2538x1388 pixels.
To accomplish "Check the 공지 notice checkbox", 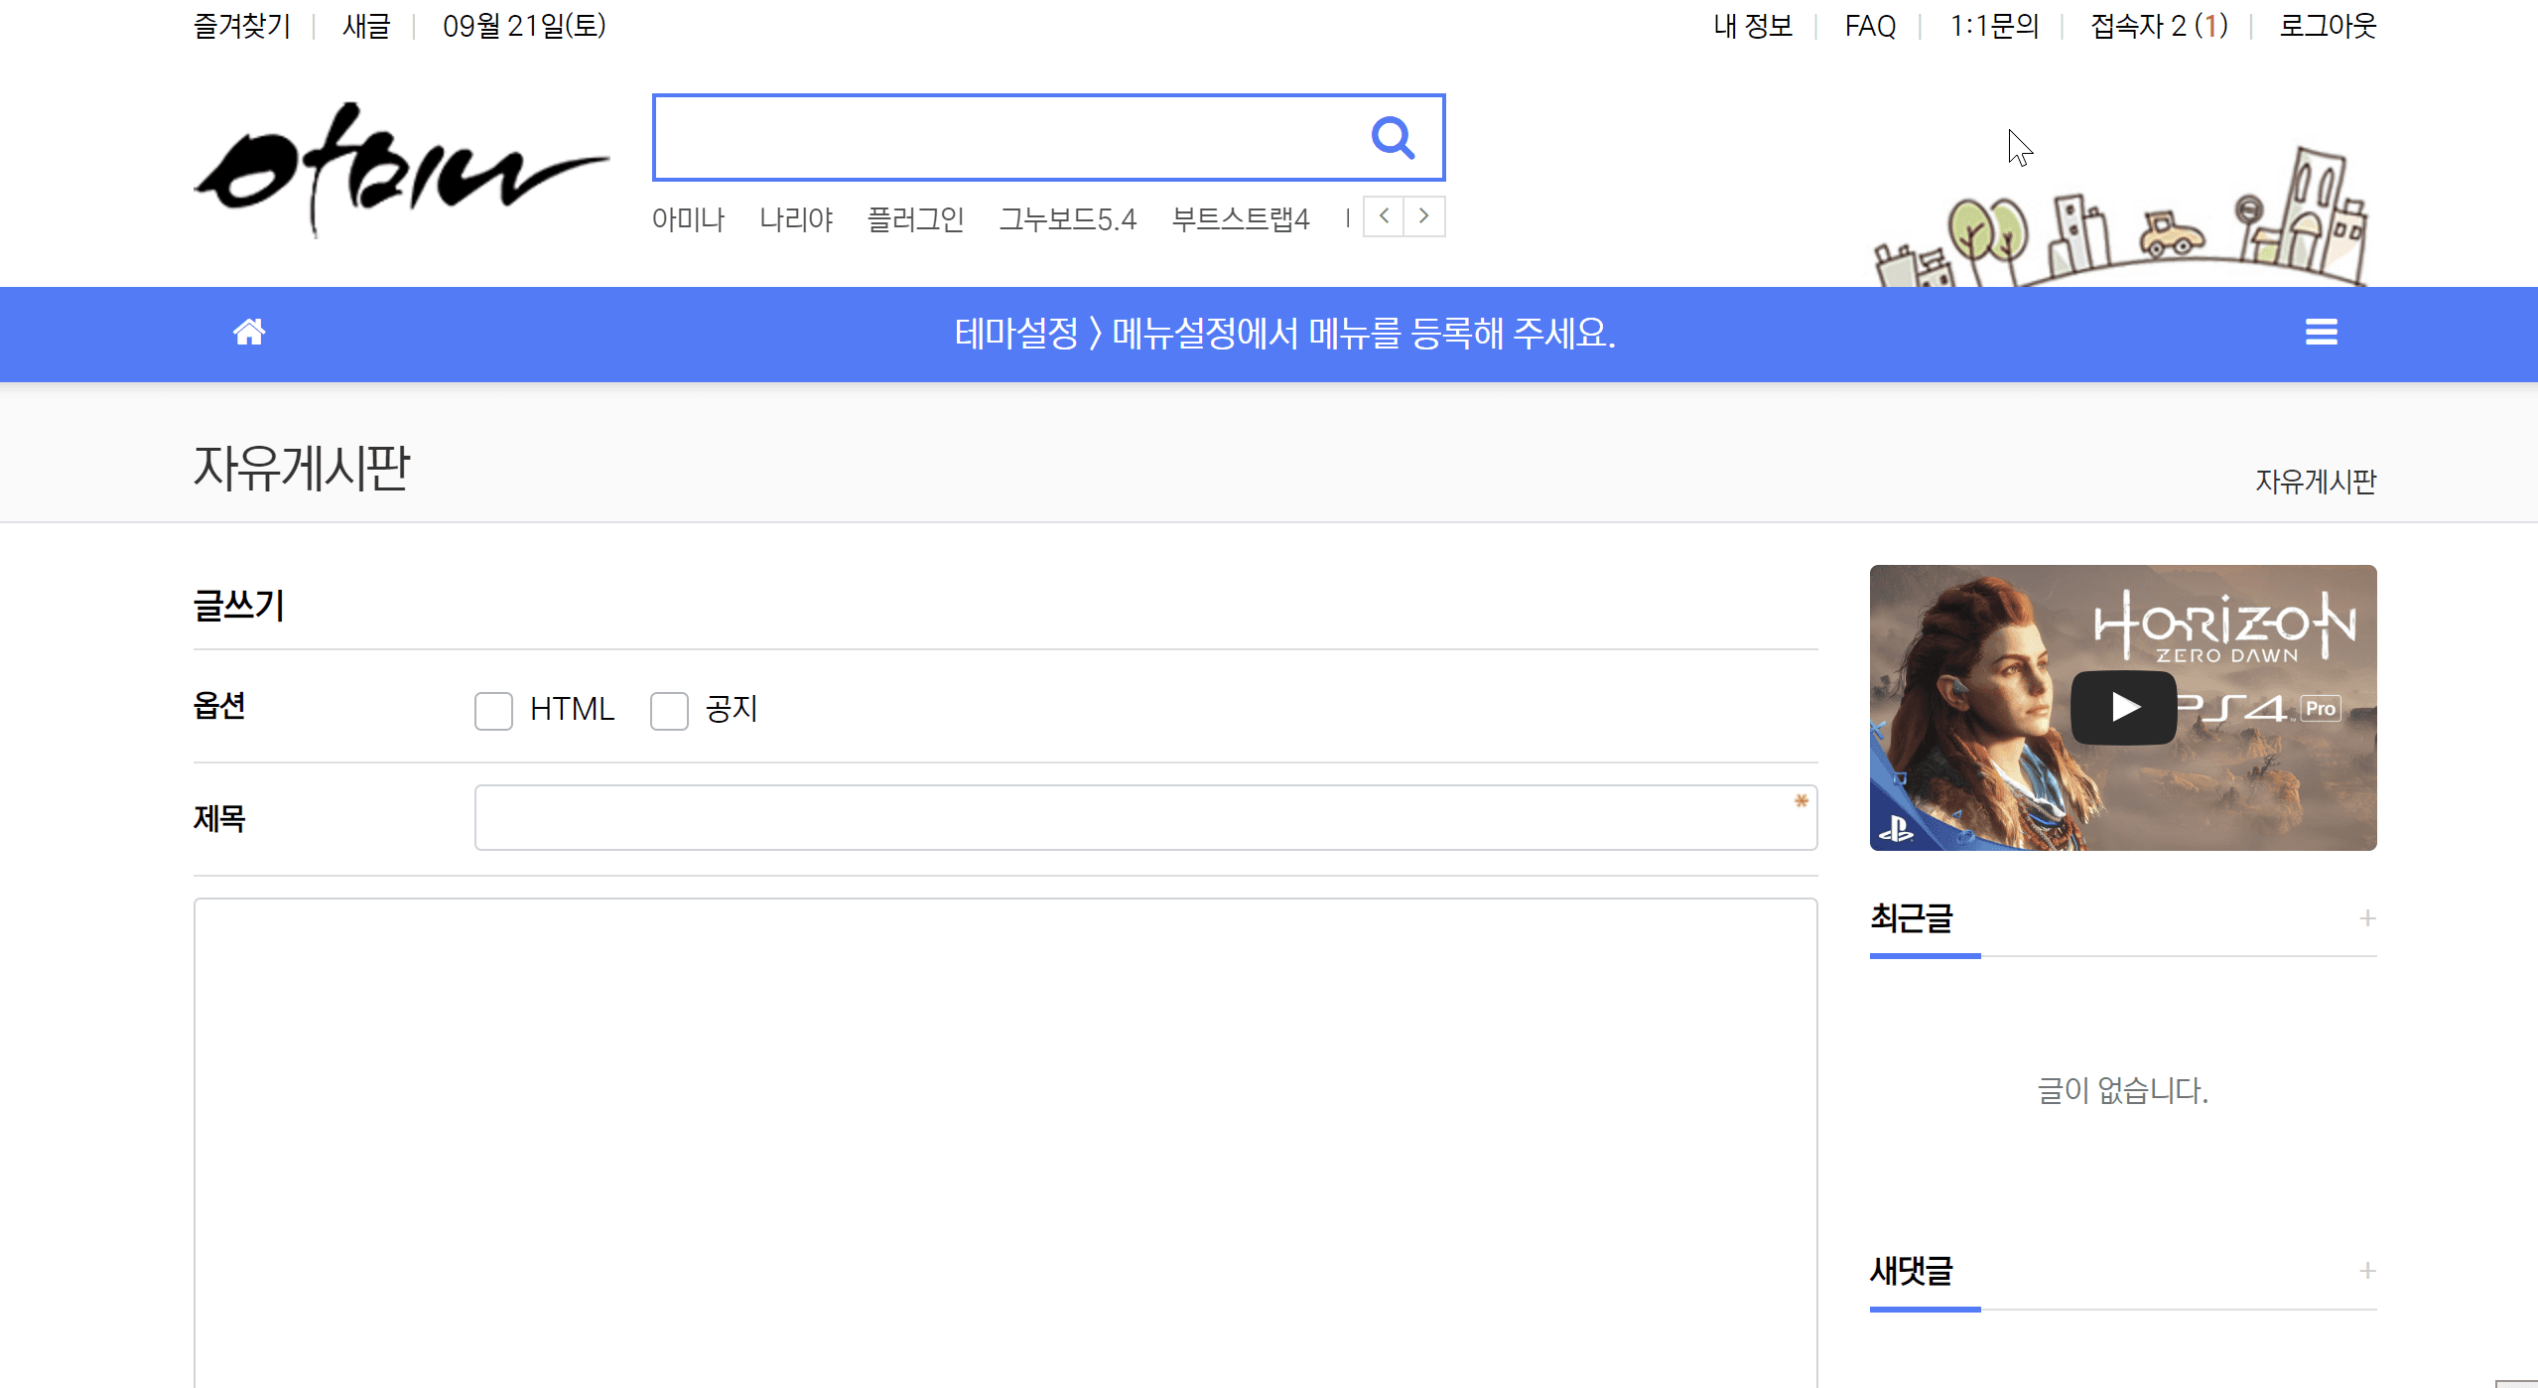I will tap(669, 711).
